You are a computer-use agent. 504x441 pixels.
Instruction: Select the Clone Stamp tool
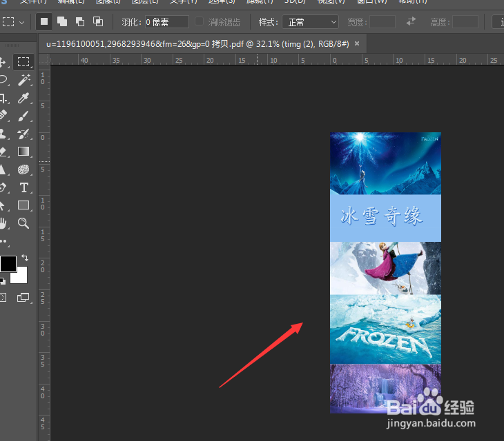coord(3,134)
